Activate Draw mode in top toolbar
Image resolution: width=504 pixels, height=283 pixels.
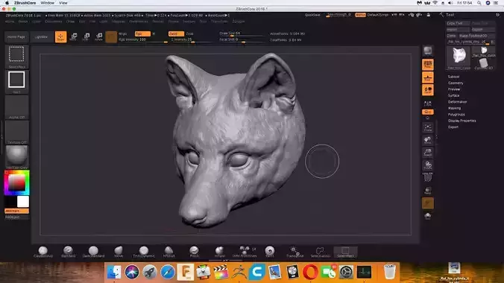tap(60, 36)
